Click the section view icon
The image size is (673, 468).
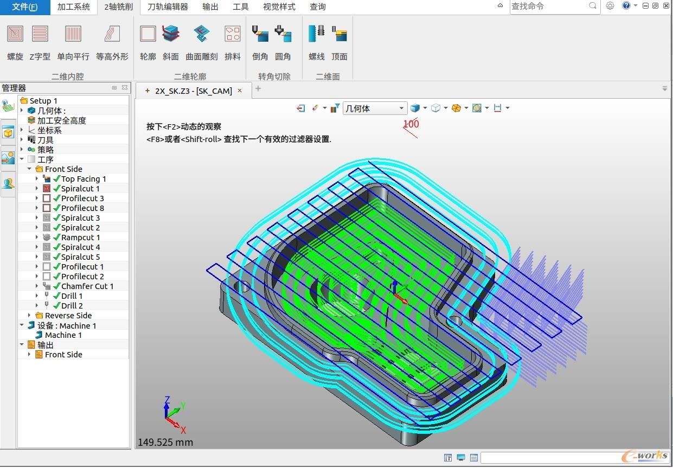coord(477,108)
